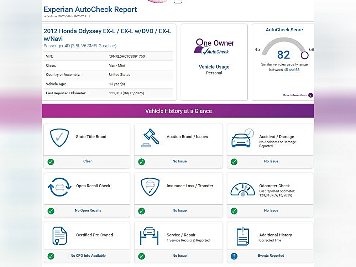The width and height of the screenshot is (356, 267).
Task: Click green checkmark next to Clean status
Action: click(51, 162)
